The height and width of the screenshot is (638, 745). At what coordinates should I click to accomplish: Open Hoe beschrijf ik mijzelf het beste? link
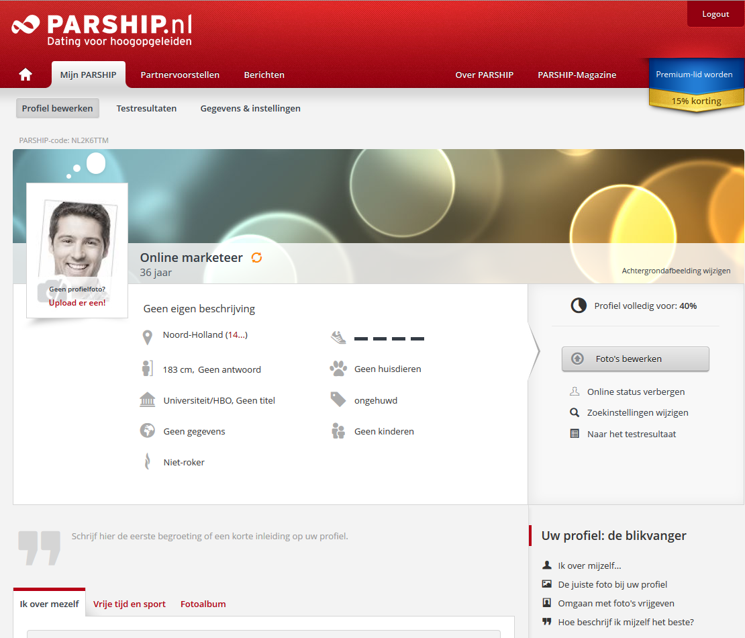(626, 622)
